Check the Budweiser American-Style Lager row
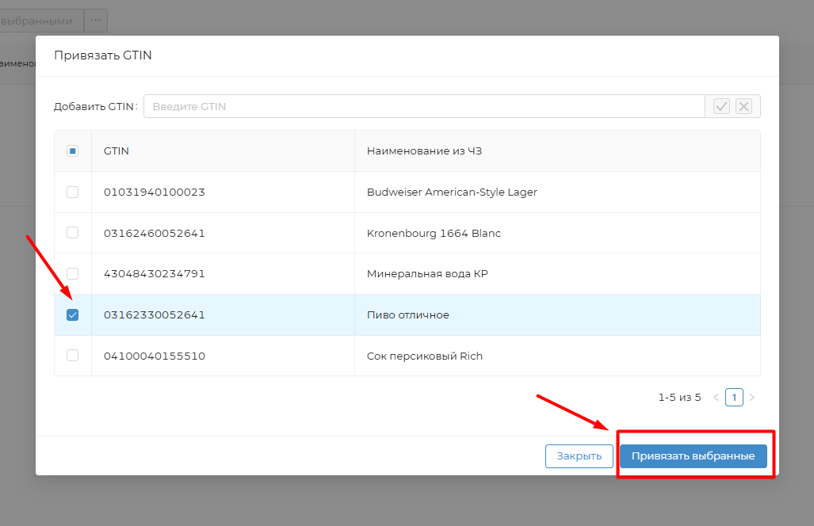 click(72, 192)
